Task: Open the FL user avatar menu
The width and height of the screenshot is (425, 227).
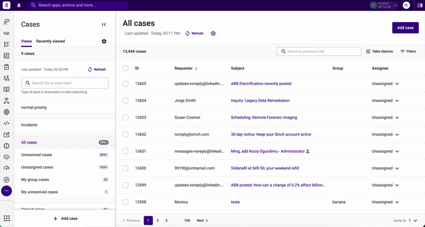Action: point(406,5)
